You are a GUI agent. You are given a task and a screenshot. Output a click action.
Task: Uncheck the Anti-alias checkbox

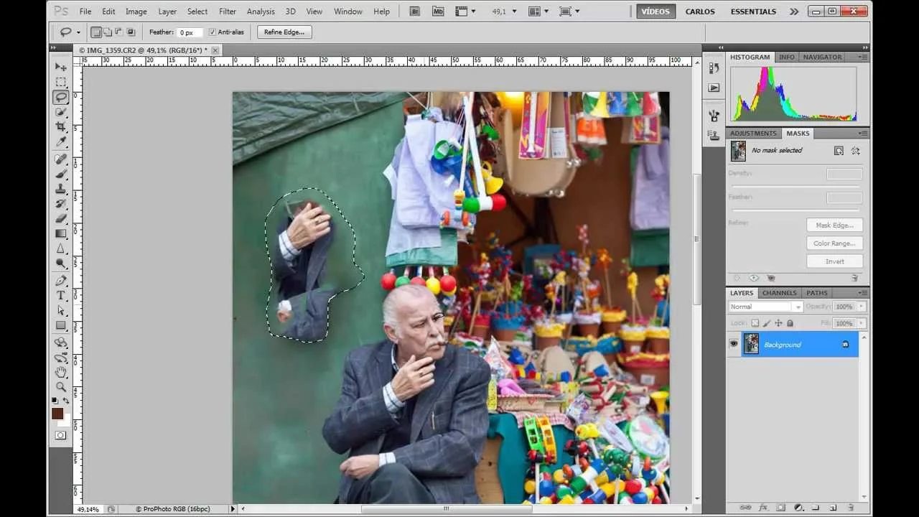(212, 32)
